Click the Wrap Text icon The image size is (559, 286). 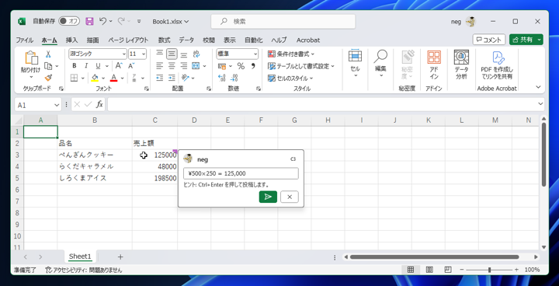coord(196,54)
